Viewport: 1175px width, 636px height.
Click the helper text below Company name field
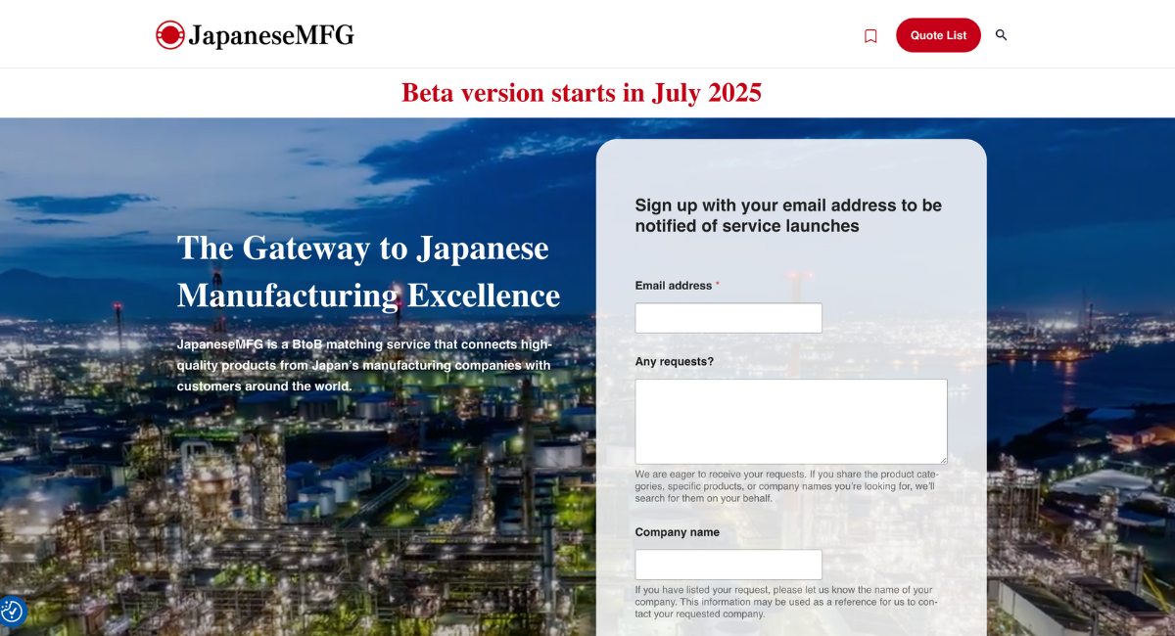pos(786,602)
